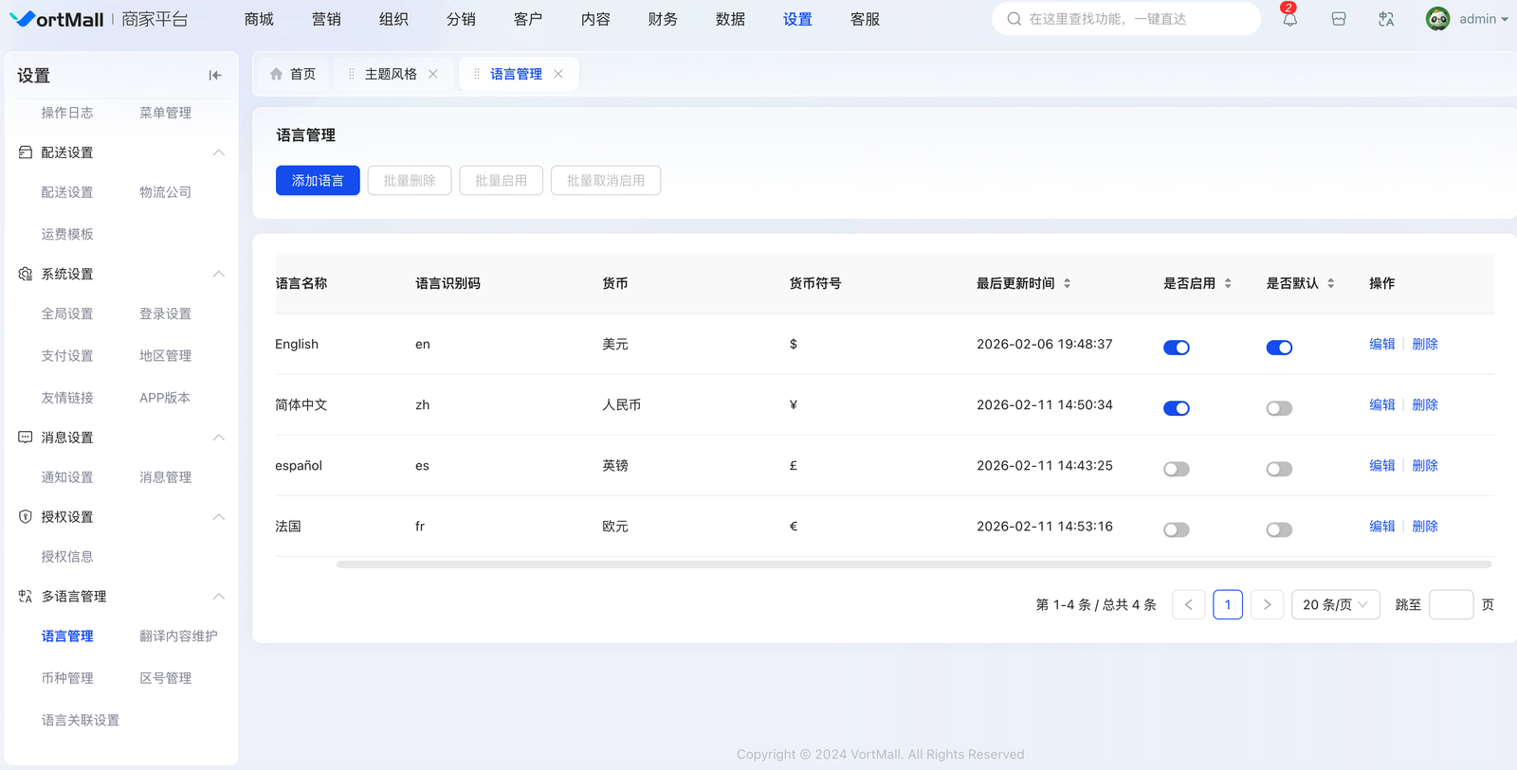
Task: Switch to the 主题风格 tab
Action: click(x=391, y=74)
